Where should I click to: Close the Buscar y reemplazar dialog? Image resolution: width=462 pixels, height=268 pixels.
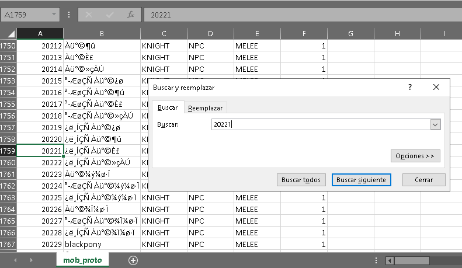pos(436,87)
